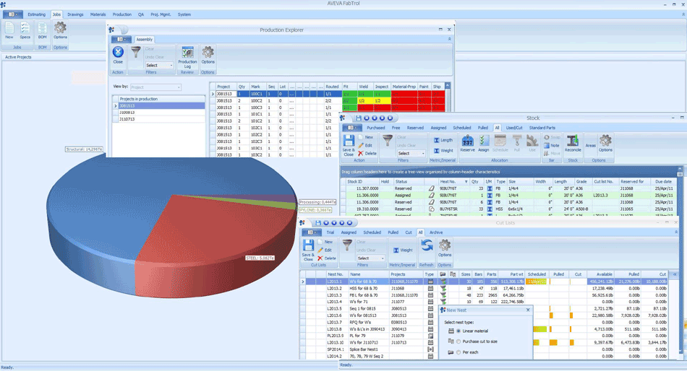Screen dimensions: 687x371
Task: Open Areas in Stock window ribbon
Action: (591, 145)
